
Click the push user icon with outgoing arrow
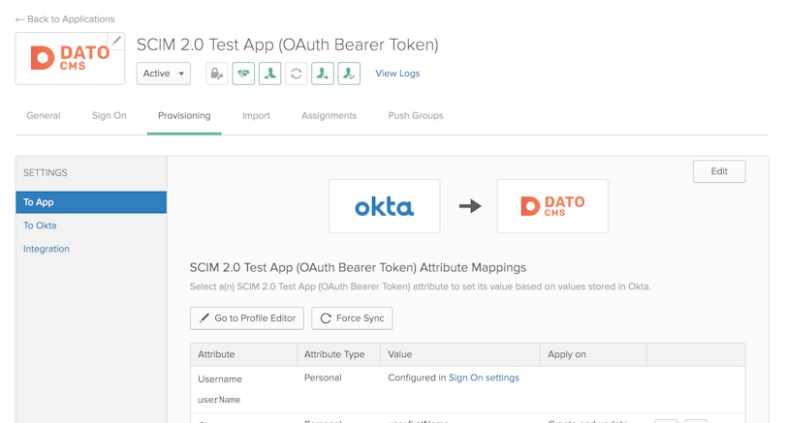(x=323, y=74)
